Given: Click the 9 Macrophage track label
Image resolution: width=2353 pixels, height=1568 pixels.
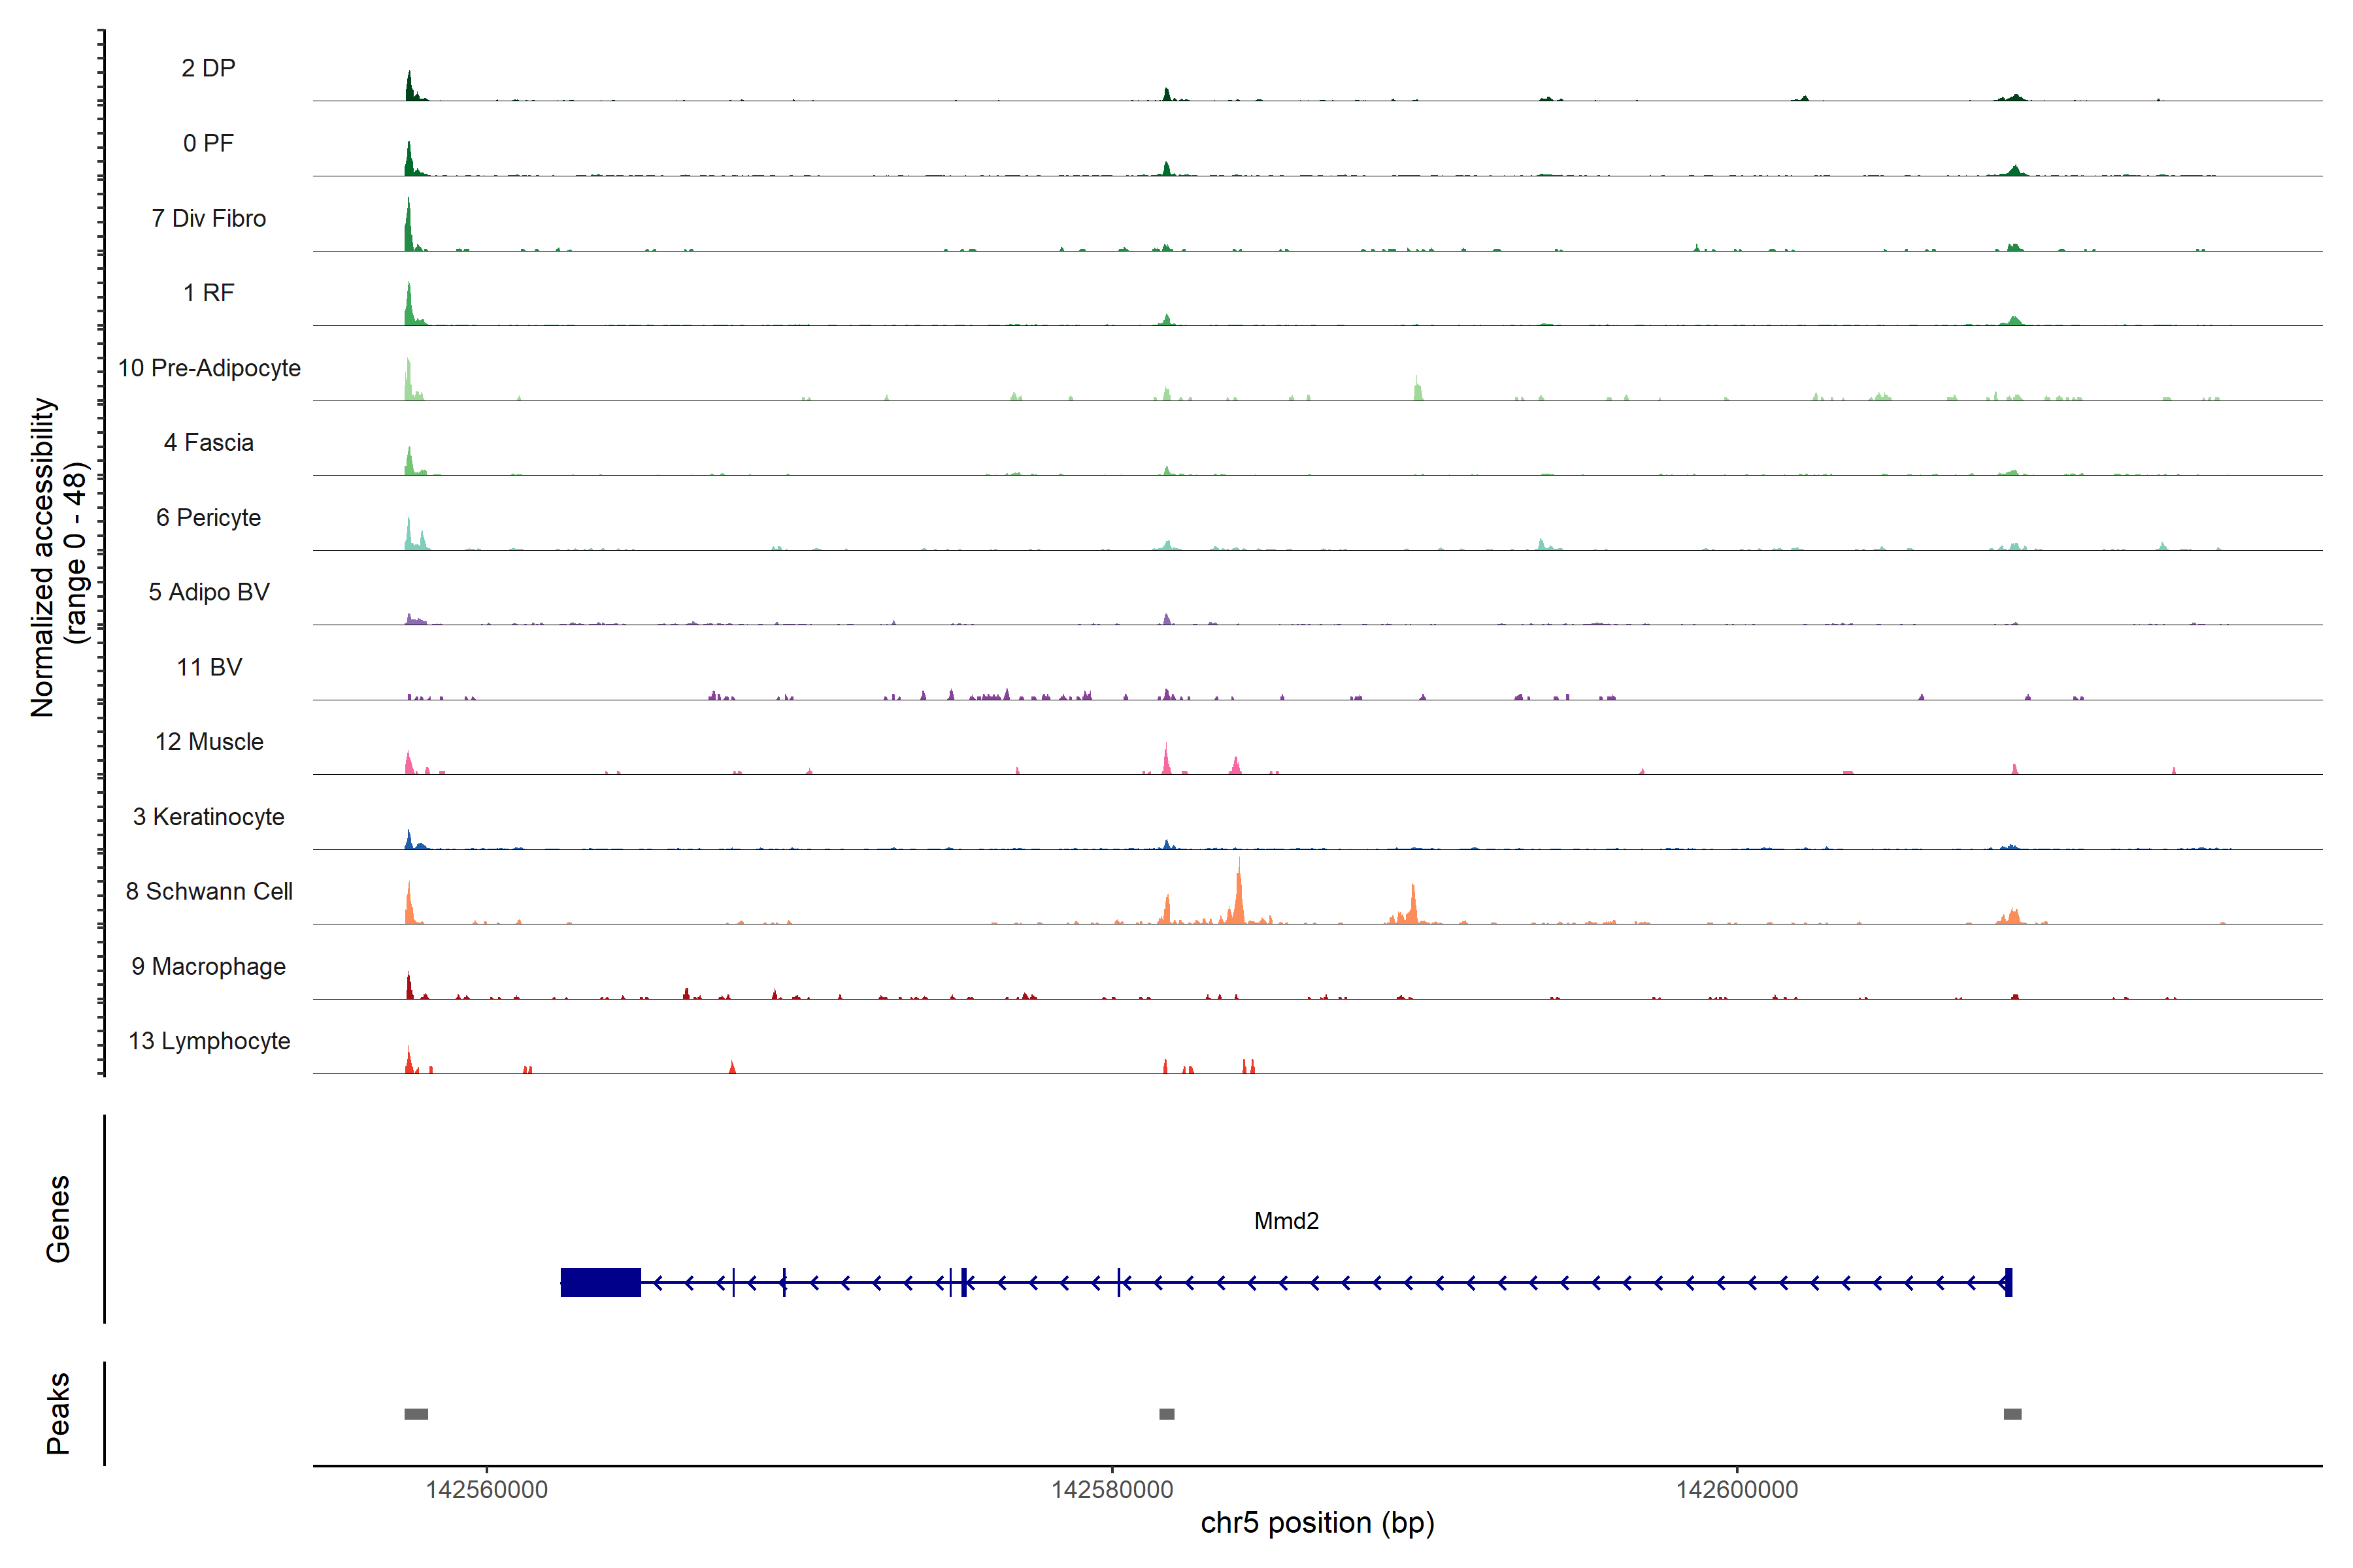Looking at the screenshot, I should coord(208,966).
